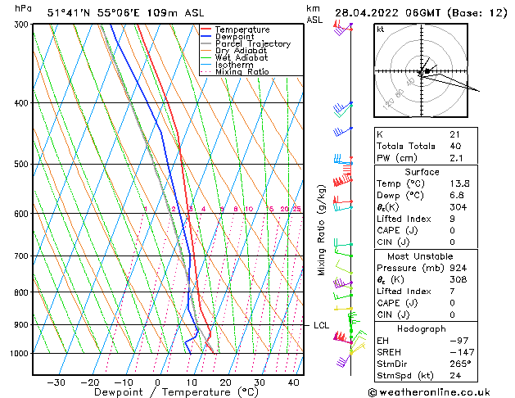This screenshot has height=398, width=515.
Task: Click the most unstable theta-e value 308
Action: 459,279
